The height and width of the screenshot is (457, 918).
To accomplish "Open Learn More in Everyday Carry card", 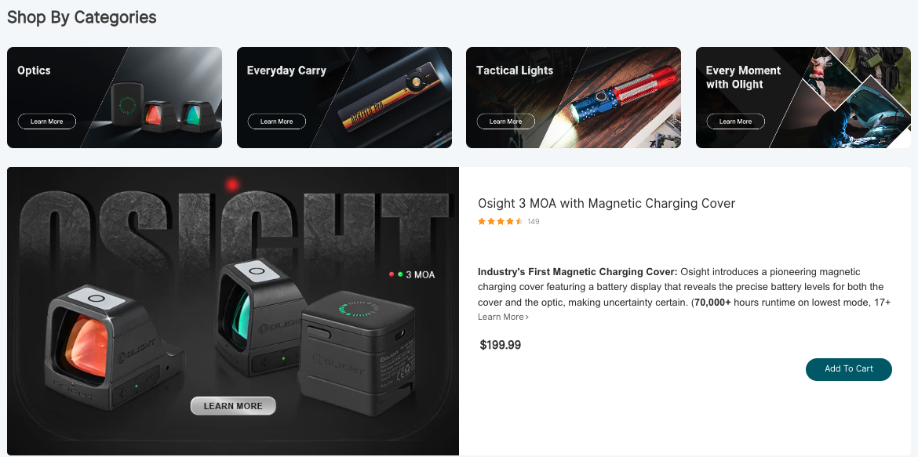I will [276, 122].
